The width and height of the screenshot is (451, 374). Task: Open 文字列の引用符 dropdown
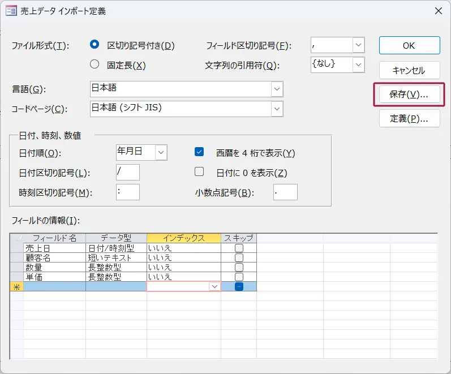(x=358, y=65)
